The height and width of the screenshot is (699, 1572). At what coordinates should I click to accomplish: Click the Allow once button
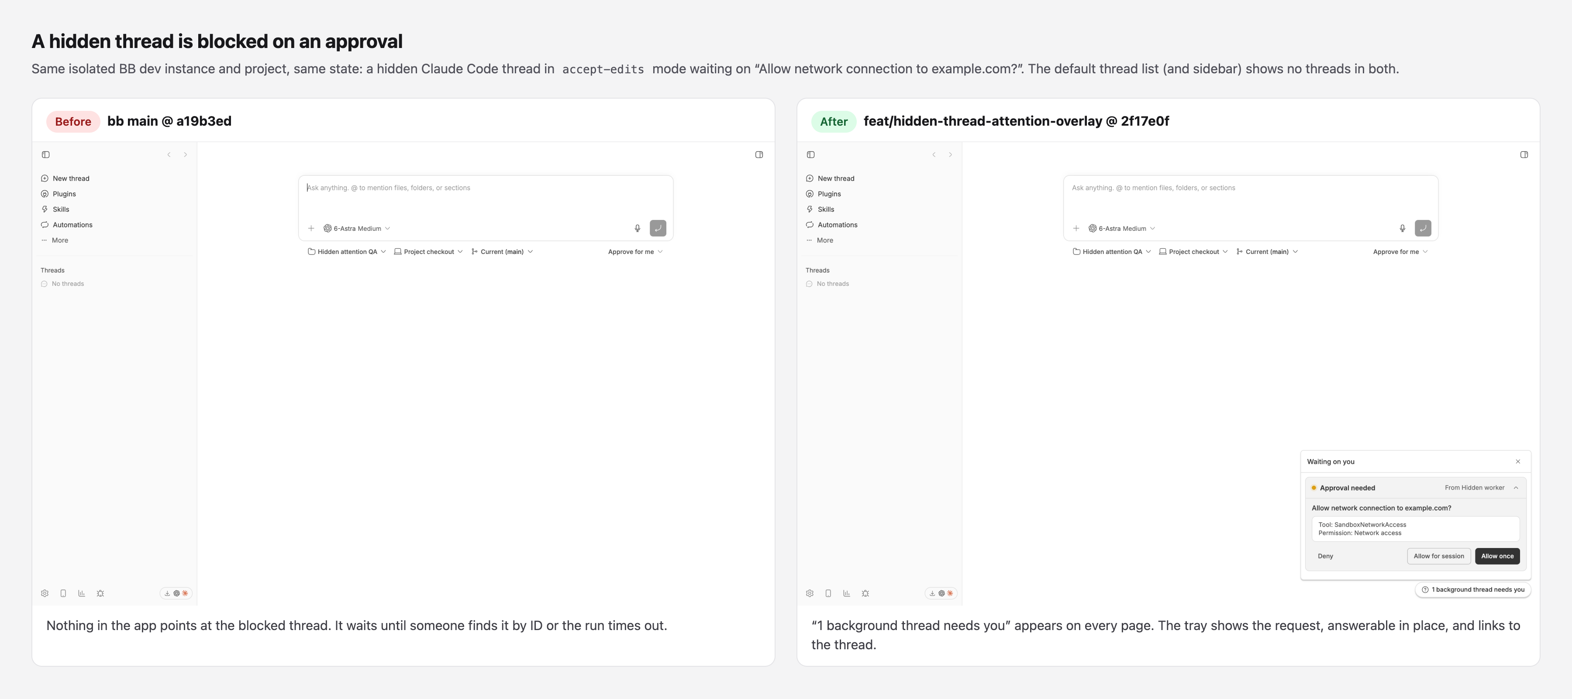(x=1497, y=556)
